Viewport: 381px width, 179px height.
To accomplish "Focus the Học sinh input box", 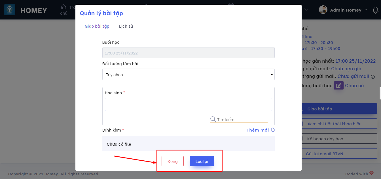I will [188, 104].
